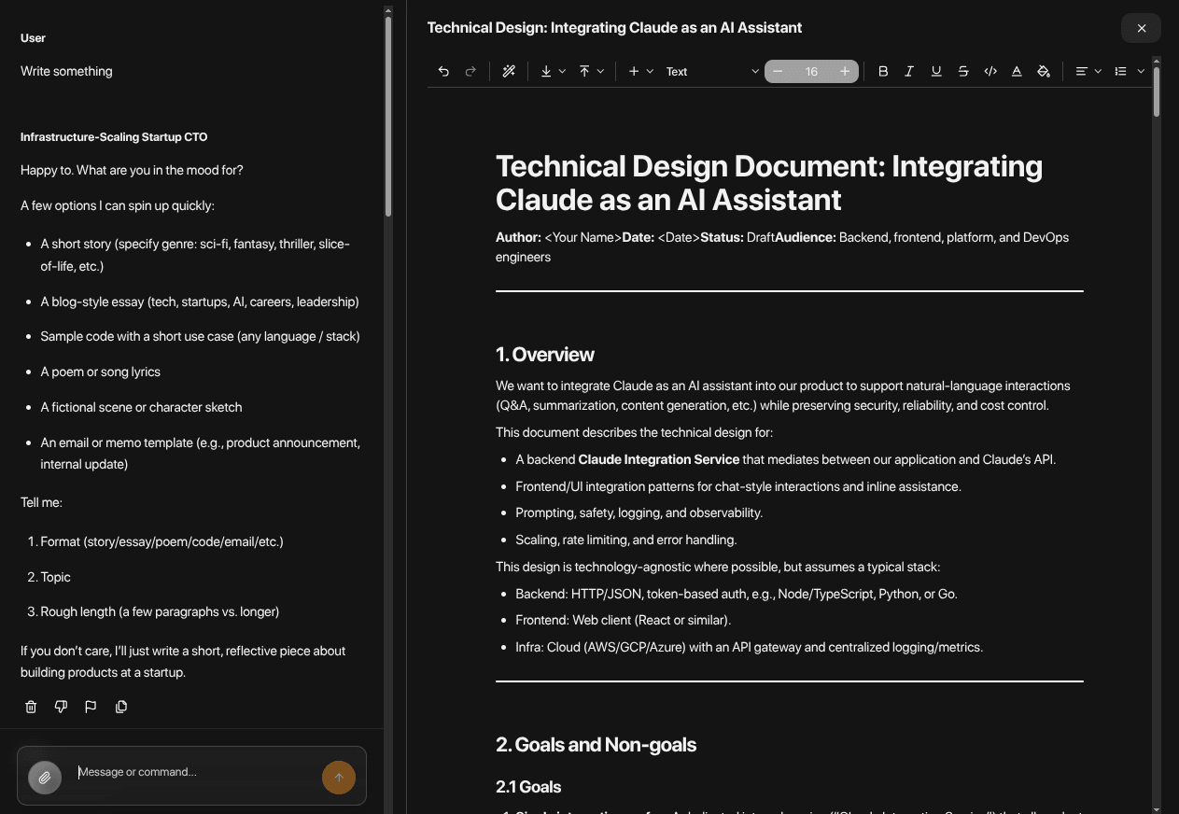Open the Text block style dropdown
This screenshot has width=1179, height=814.
coord(712,71)
